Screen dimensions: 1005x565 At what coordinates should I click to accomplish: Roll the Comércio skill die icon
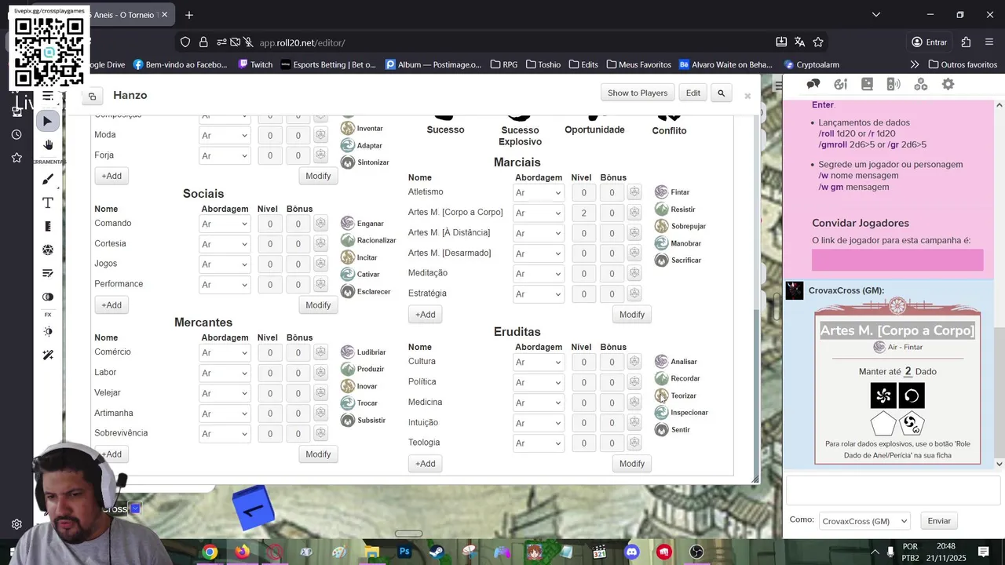pos(320,352)
